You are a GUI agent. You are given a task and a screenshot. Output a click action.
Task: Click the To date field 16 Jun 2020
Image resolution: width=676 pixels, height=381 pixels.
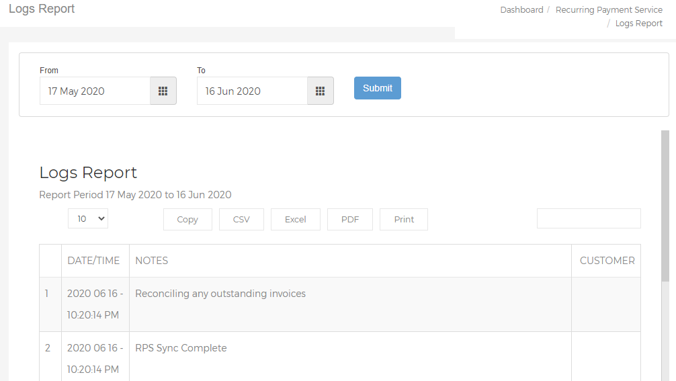[x=252, y=91]
